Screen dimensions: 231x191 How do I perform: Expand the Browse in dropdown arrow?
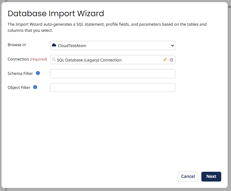coord(172,46)
